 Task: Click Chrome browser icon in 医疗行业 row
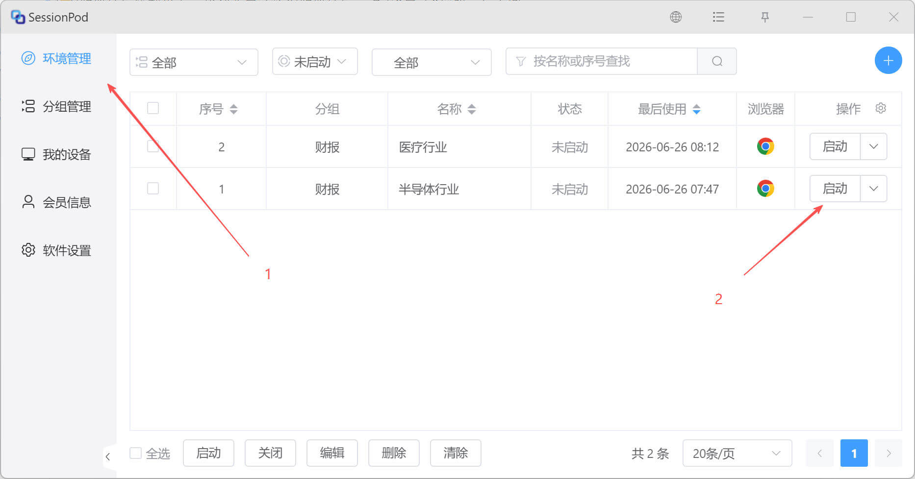coord(765,146)
